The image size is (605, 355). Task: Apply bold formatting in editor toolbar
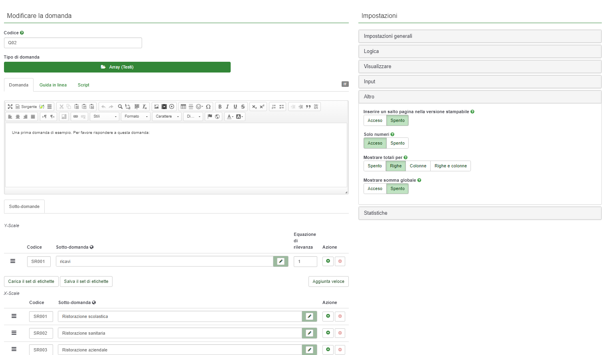220,107
